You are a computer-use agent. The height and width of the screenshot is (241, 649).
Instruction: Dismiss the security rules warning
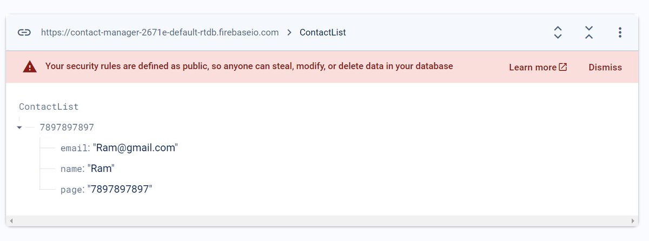(x=605, y=67)
